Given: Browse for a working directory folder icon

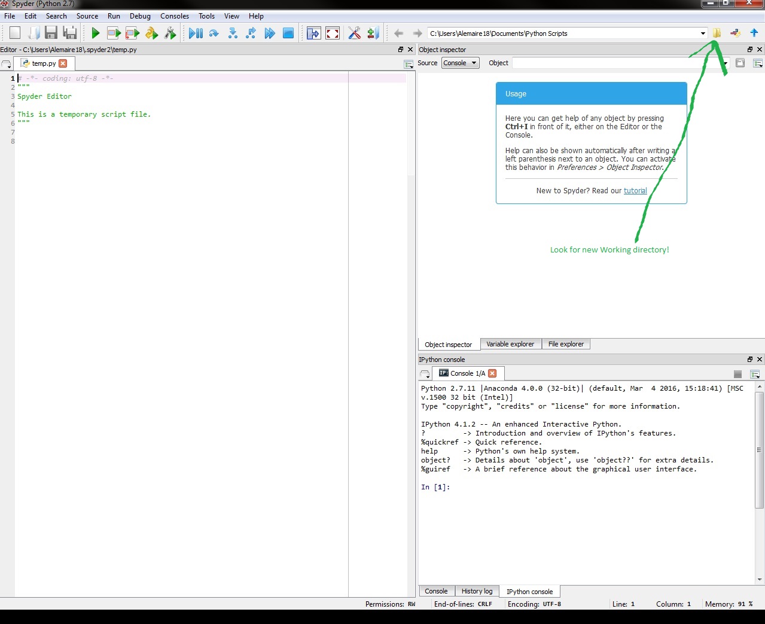Looking at the screenshot, I should [x=717, y=34].
